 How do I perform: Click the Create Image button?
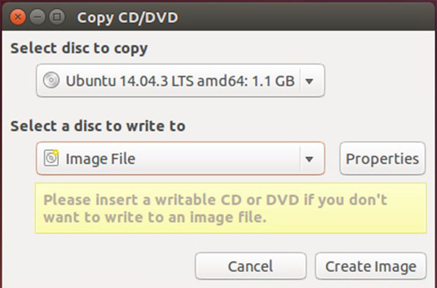pos(370,266)
